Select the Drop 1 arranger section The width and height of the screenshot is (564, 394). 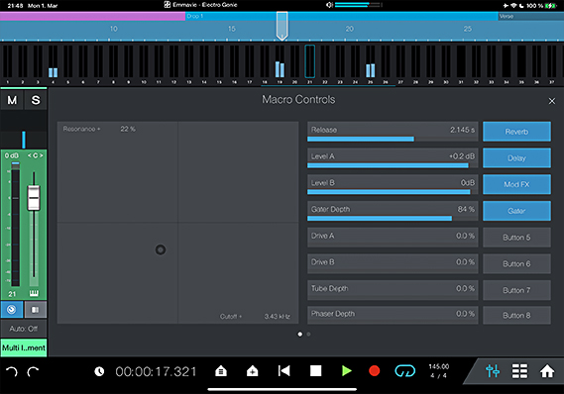(x=341, y=16)
